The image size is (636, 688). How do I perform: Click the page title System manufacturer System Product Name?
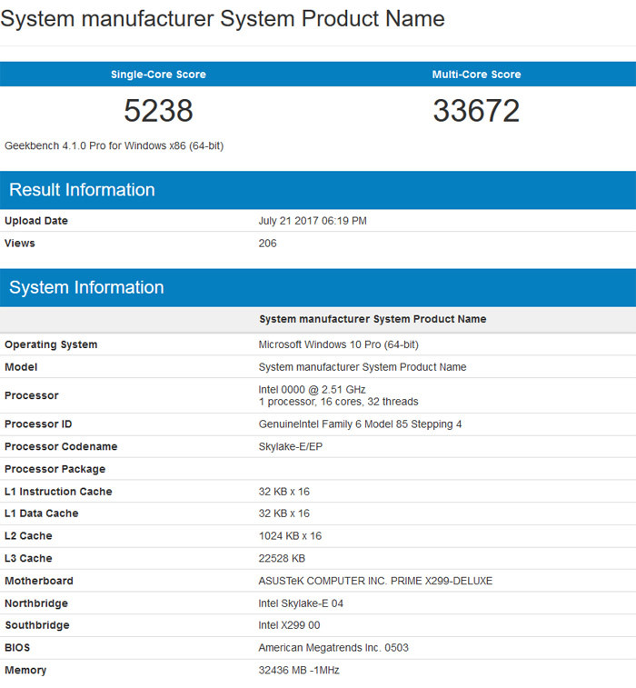coord(223,19)
